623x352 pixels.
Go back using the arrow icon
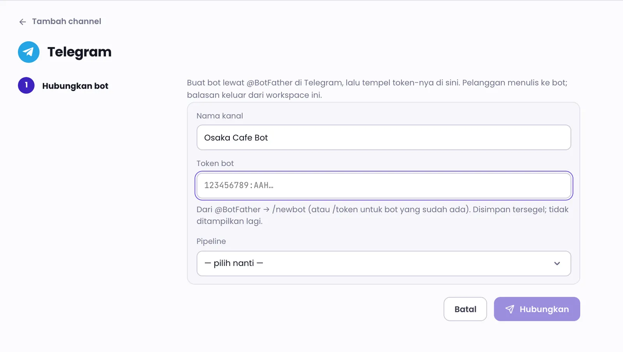tap(23, 22)
